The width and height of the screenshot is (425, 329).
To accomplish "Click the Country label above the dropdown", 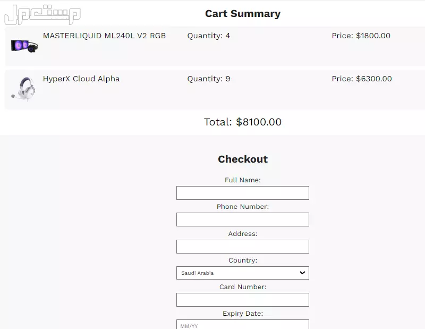I will point(242,260).
